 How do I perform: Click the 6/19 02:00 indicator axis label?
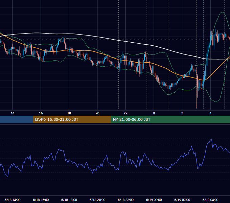click(x=182, y=200)
